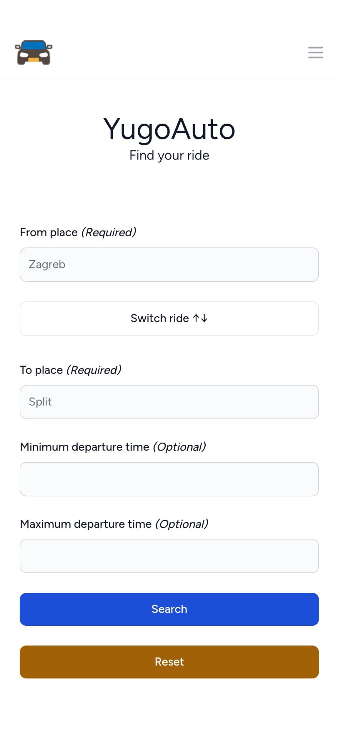Click the To place label
The image size is (338, 734).
coord(41,370)
